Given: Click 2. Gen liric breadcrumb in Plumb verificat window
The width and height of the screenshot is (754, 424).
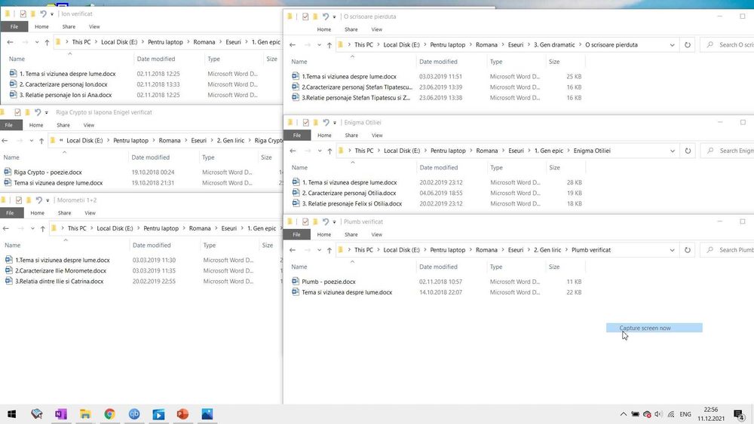Looking at the screenshot, I should tap(547, 250).
